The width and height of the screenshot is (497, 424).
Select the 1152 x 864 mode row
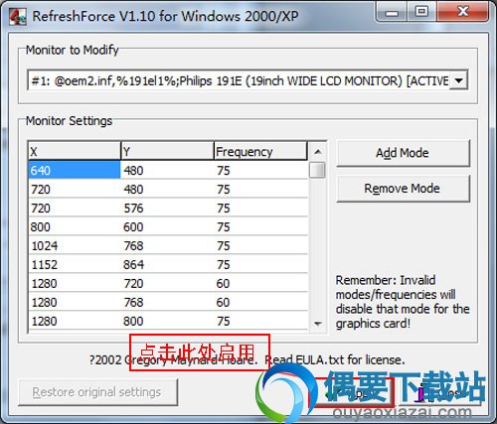(168, 264)
